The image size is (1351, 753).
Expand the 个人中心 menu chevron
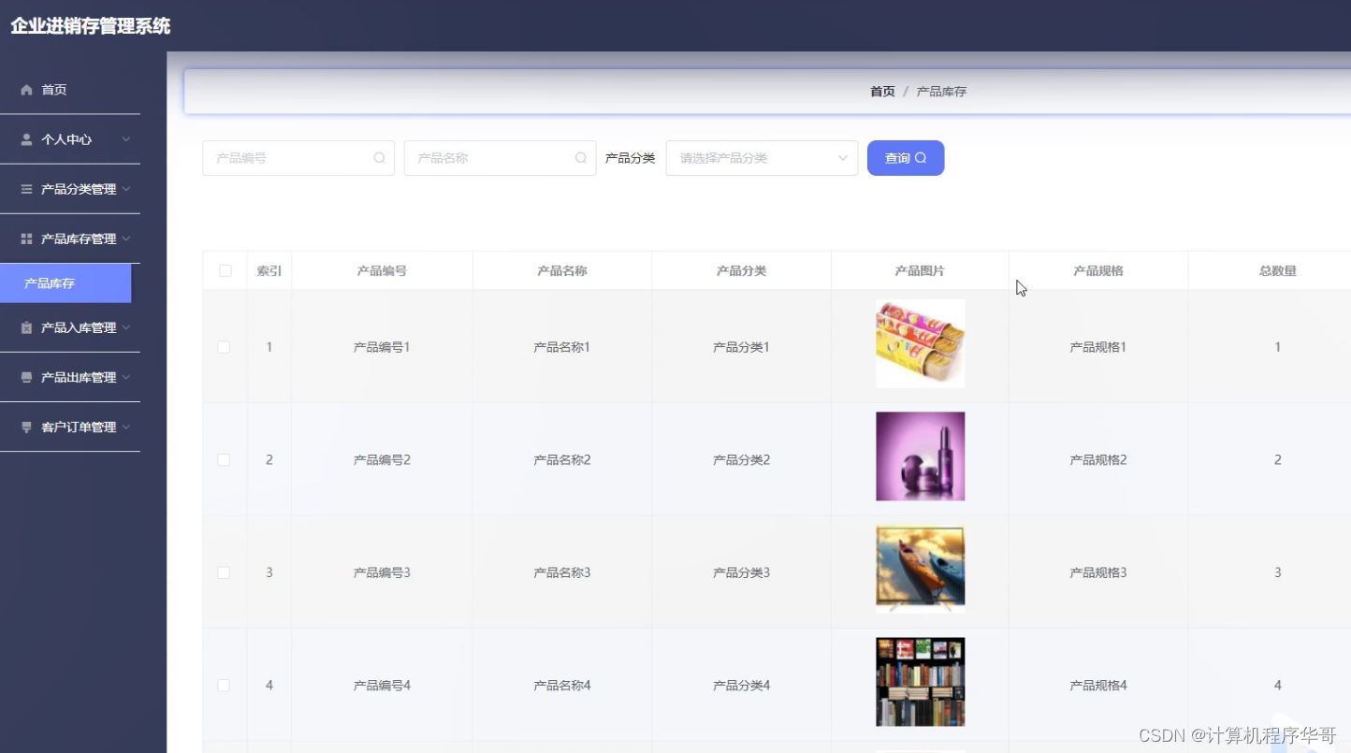tap(125, 138)
